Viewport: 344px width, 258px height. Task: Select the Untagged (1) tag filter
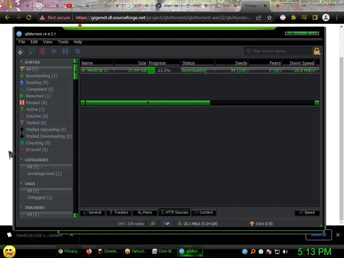click(x=46, y=198)
